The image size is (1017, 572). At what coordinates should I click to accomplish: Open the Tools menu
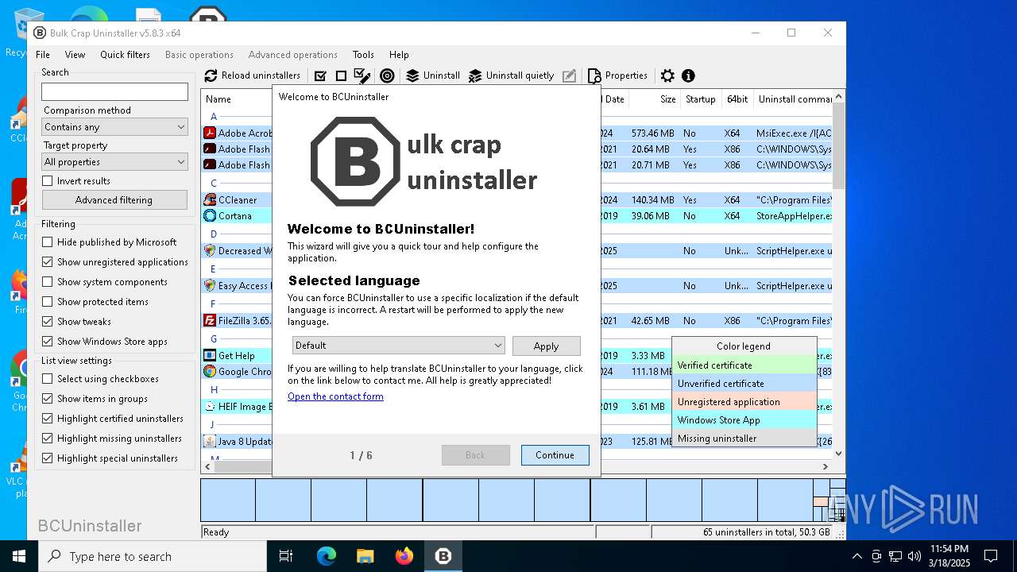[x=363, y=55]
